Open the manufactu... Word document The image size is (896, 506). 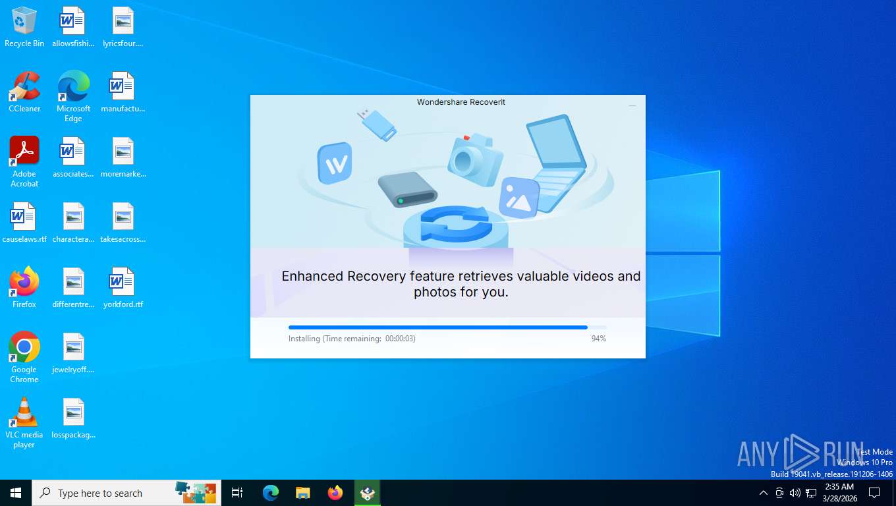(x=123, y=92)
